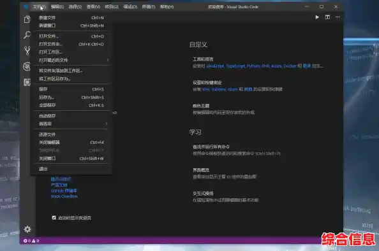The image size is (379, 251).
Task: Open the 选择(S) menu
Action: tap(75, 7)
